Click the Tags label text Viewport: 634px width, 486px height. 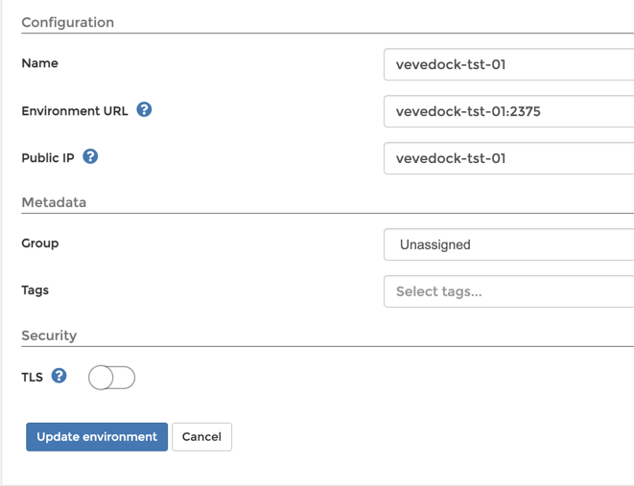click(35, 290)
